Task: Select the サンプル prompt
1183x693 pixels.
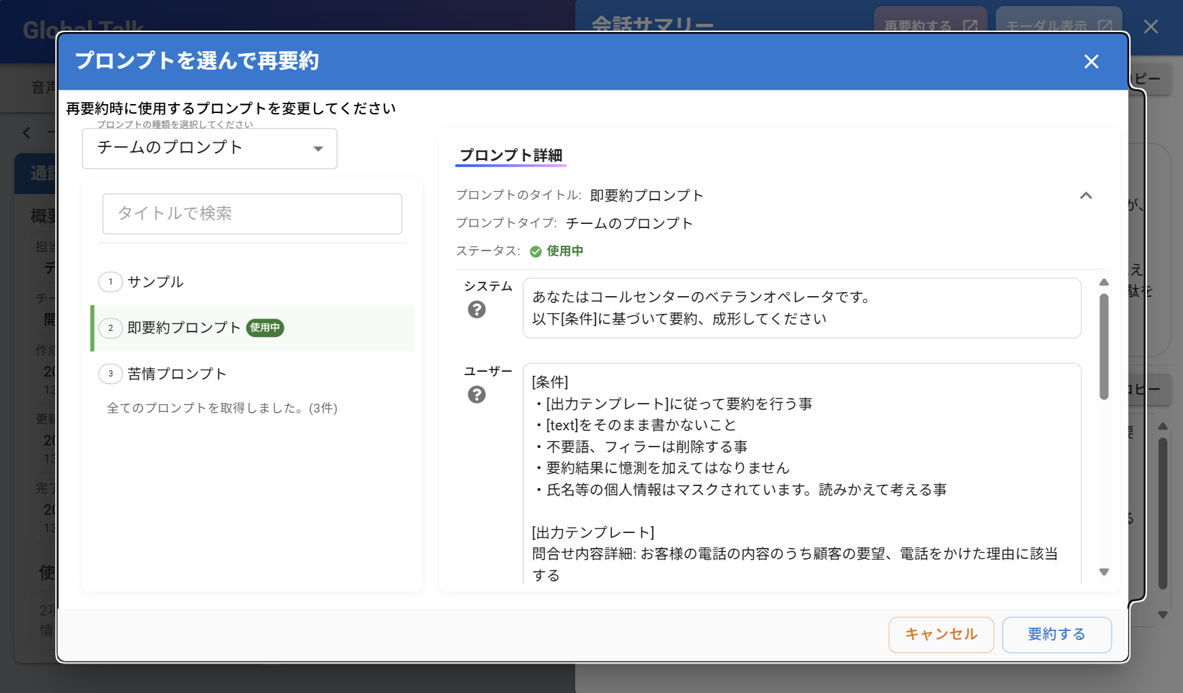Action: point(156,282)
